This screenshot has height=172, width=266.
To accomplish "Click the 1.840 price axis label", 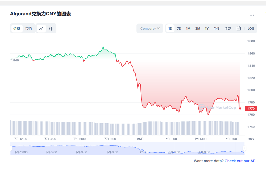I will (x=251, y=66).
